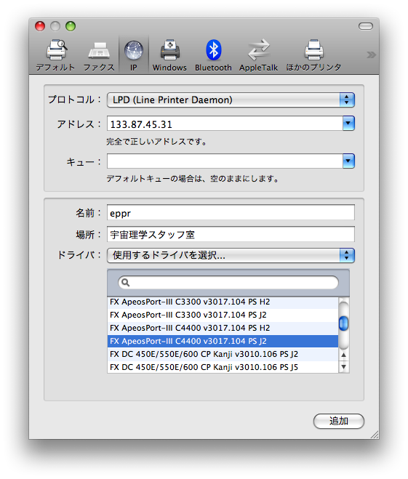Click the driver search field
Viewport: 408px width, 479px height.
pos(228,283)
